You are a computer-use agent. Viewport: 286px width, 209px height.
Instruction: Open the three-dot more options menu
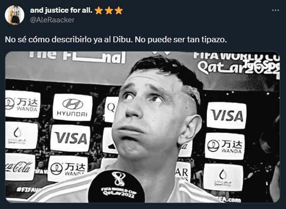(275, 10)
